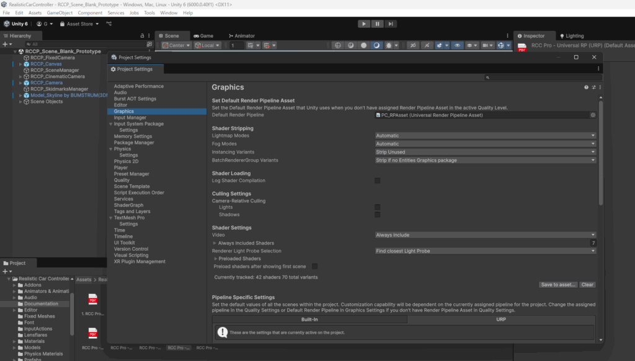This screenshot has width=635, height=361.
Task: Toggle Scene view gizmos visibility icon
Action: [500, 45]
